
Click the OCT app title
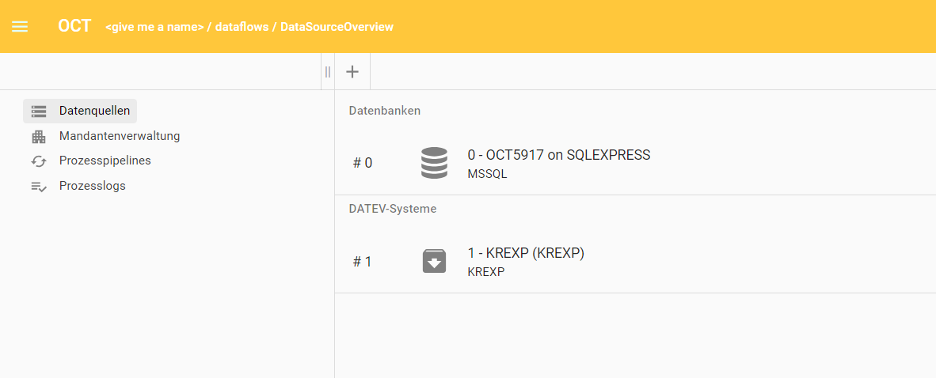pos(74,26)
